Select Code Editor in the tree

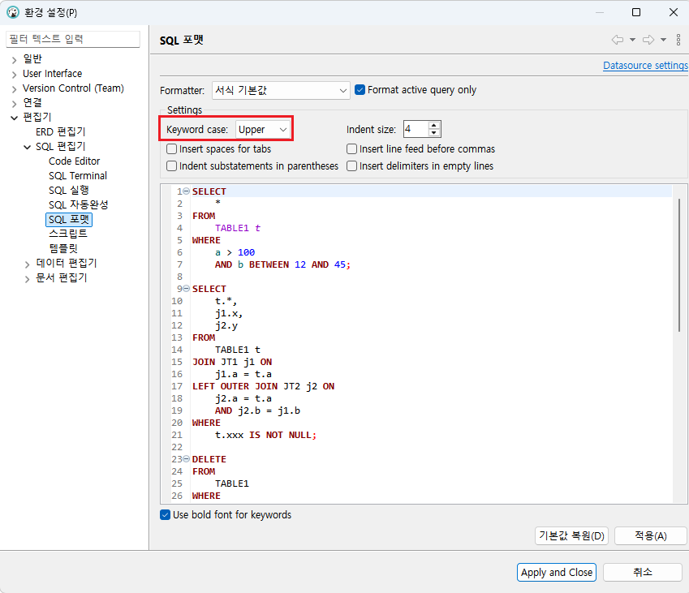click(75, 161)
